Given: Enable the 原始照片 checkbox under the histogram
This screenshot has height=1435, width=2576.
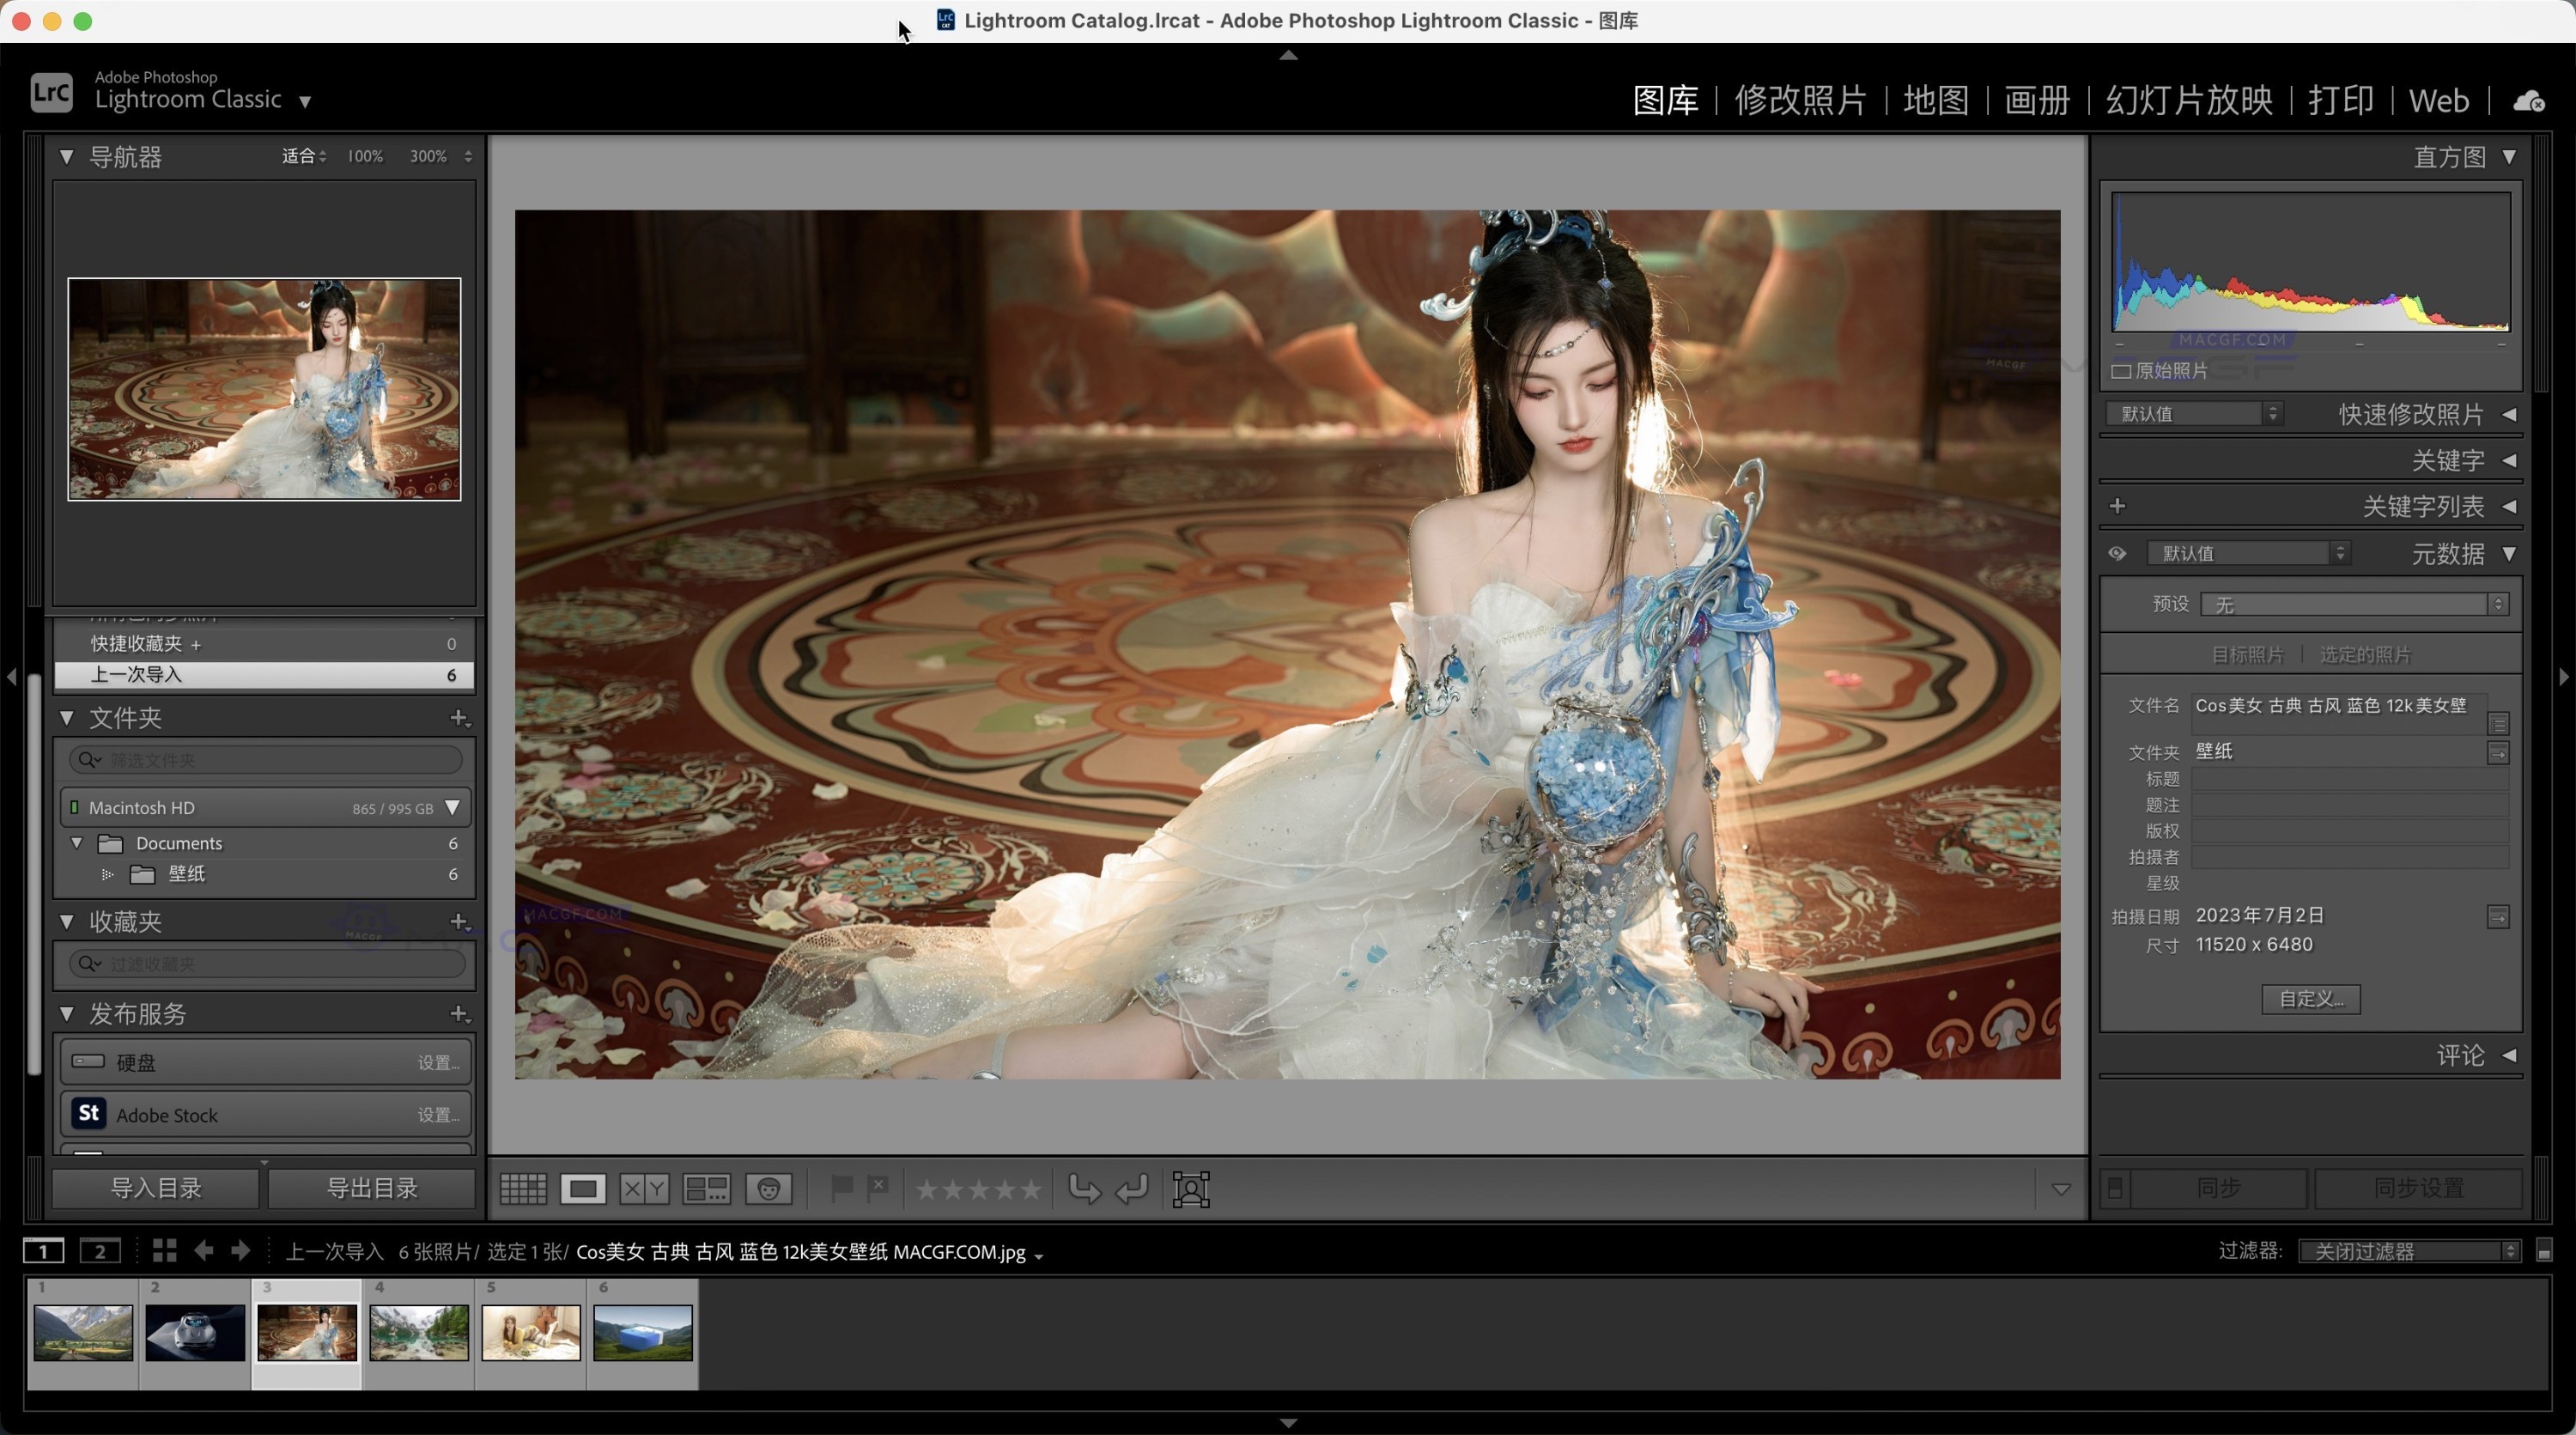Looking at the screenshot, I should pyautogui.click(x=2122, y=371).
